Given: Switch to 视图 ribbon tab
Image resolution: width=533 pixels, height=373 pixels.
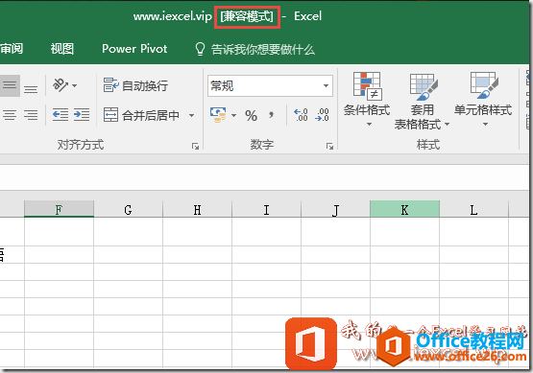Looking at the screenshot, I should click(62, 49).
